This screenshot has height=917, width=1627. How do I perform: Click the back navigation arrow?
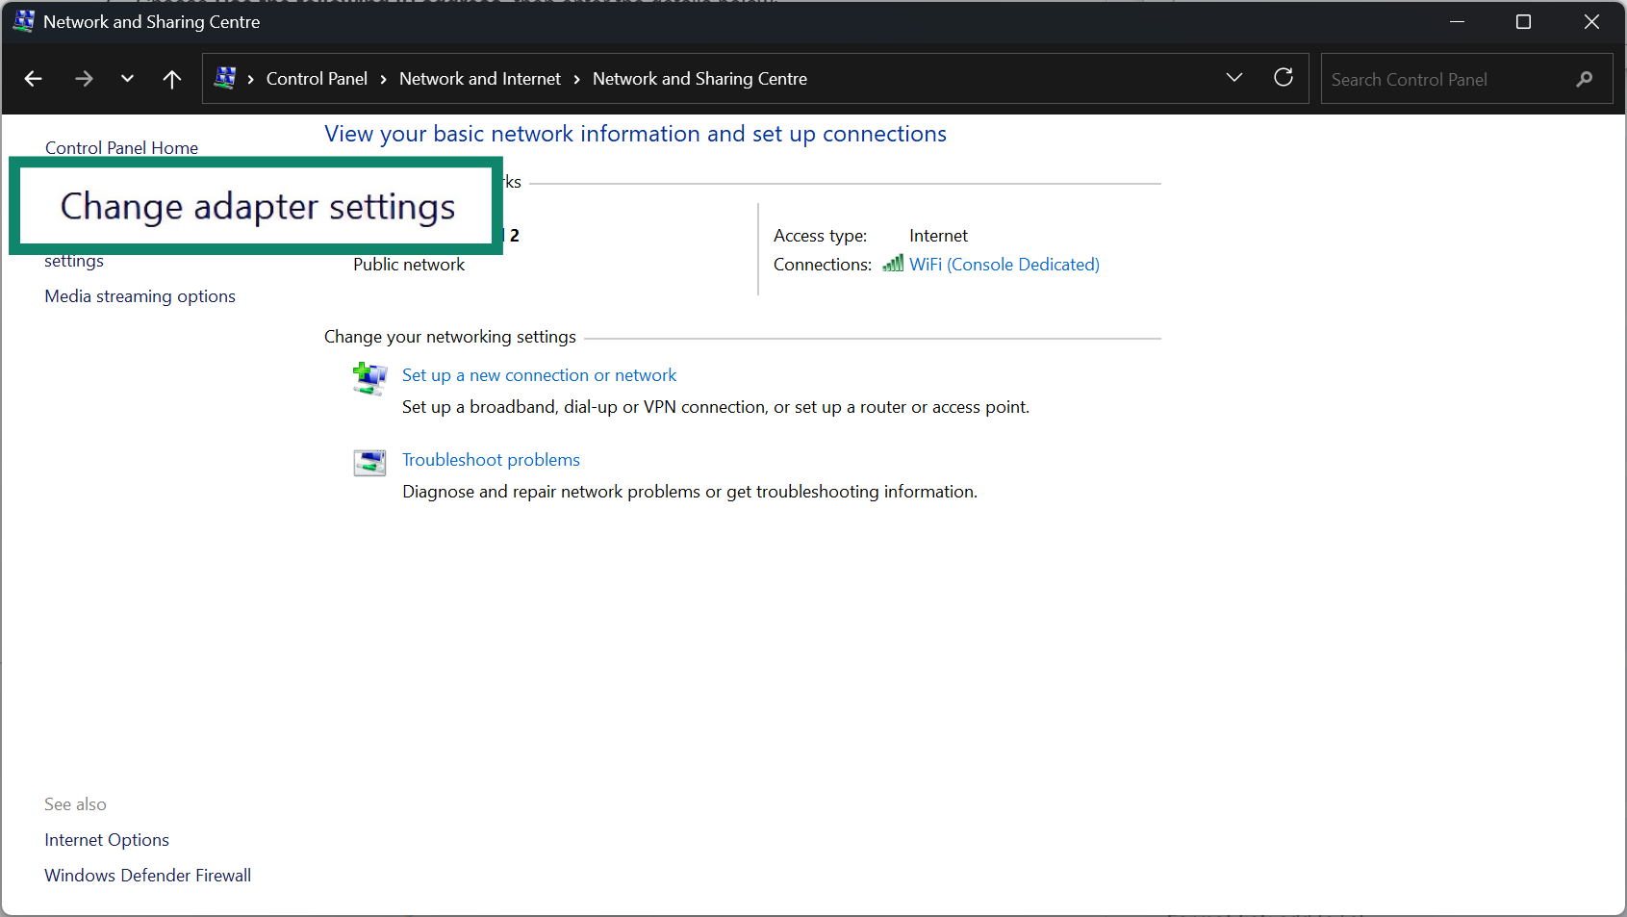pyautogui.click(x=33, y=78)
